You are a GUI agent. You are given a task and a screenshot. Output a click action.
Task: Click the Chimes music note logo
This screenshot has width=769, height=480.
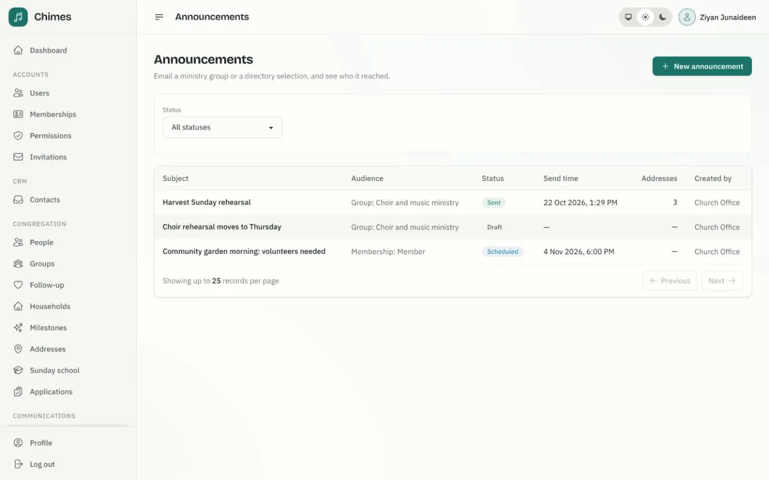(x=18, y=17)
